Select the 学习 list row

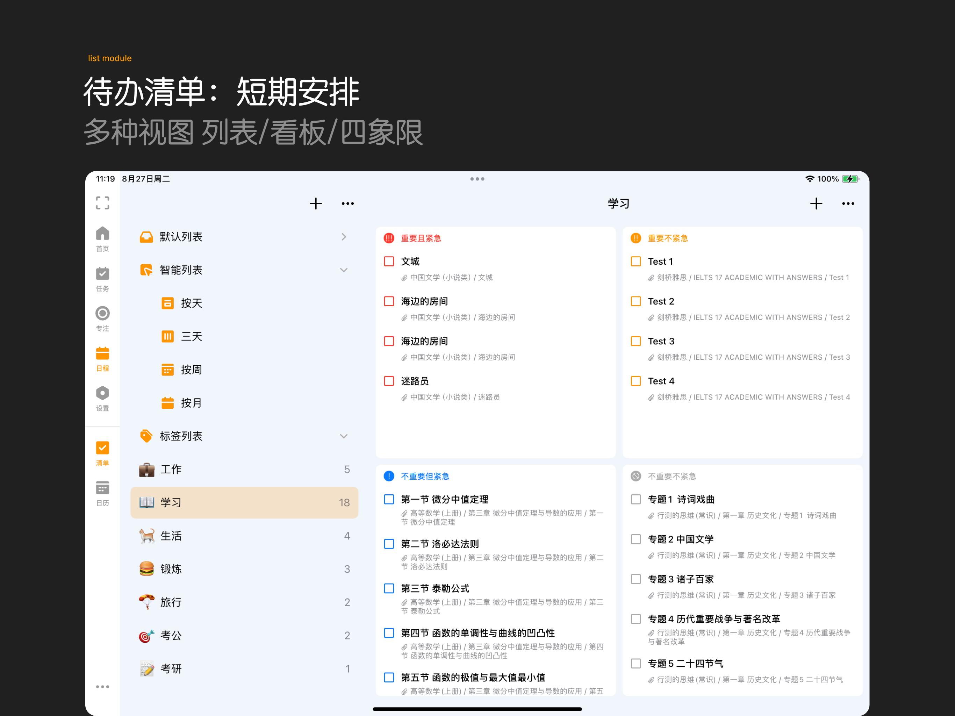(244, 503)
